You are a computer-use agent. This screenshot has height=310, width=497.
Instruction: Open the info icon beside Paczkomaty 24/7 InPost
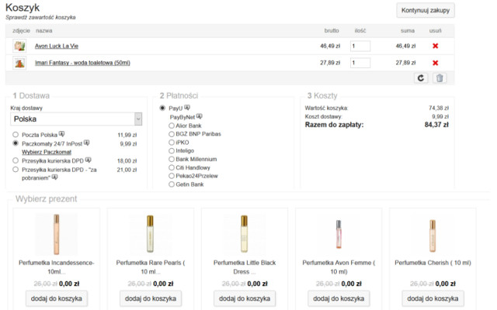(86, 143)
